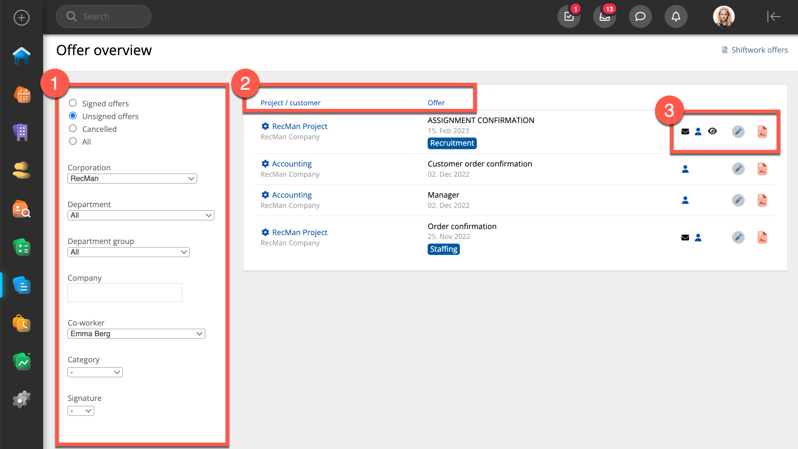This screenshot has height=449, width=798.
Task: Click the envelope icon for ASSIGNMENT CONFIRMATION
Action: click(685, 132)
